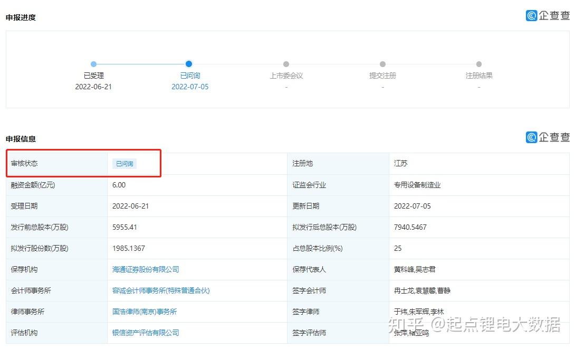
Task: Expand details for 审核状态 row
Action: 24,164
